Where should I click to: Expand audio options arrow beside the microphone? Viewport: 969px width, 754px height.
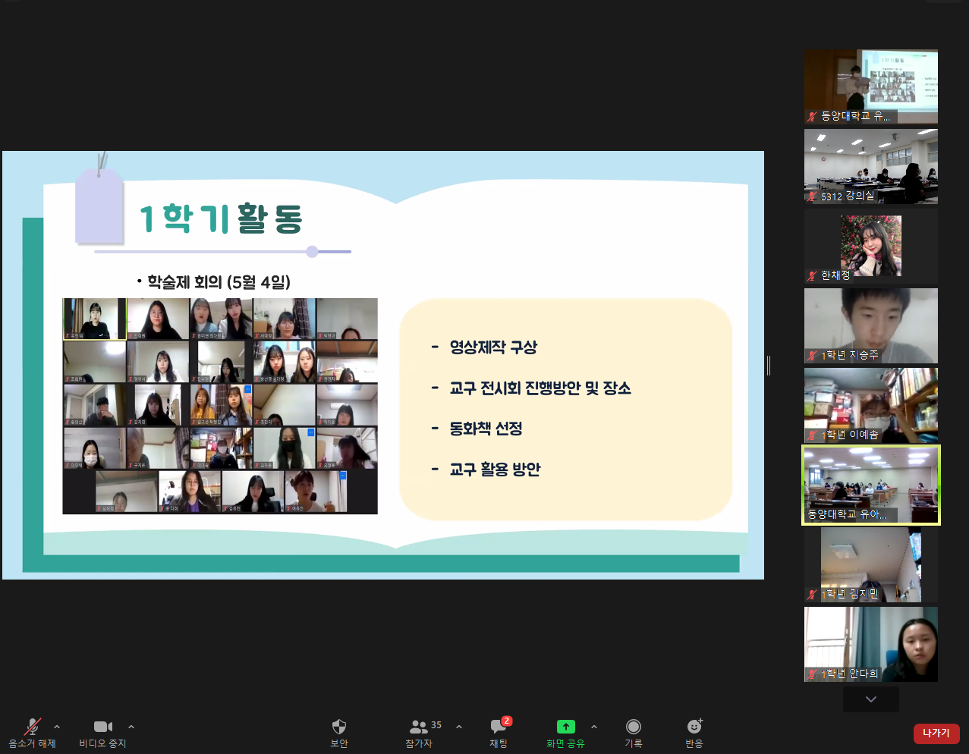pos(57,727)
